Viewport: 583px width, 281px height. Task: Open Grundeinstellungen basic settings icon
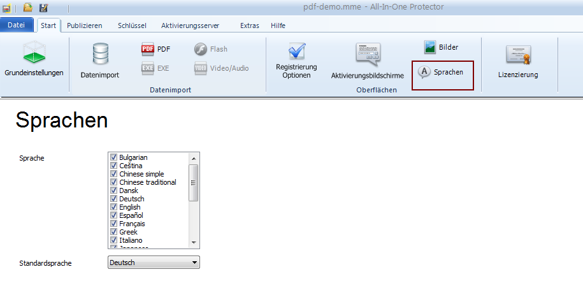[x=34, y=54]
